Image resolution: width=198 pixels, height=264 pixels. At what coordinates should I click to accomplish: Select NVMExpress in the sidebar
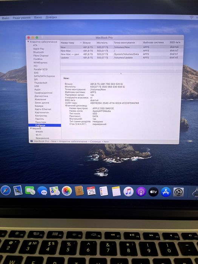click(x=40, y=63)
